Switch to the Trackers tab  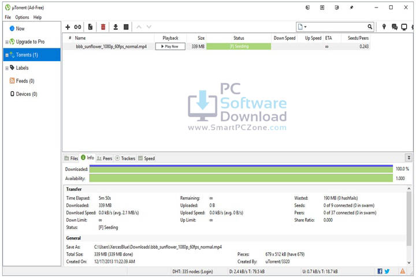tap(125, 158)
